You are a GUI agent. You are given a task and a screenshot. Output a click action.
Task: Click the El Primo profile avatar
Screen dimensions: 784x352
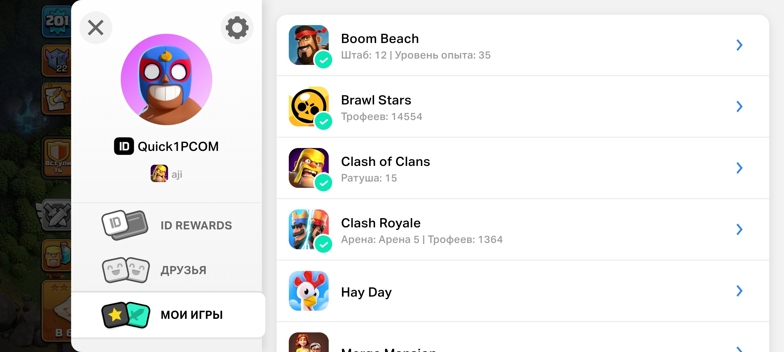[166, 79]
